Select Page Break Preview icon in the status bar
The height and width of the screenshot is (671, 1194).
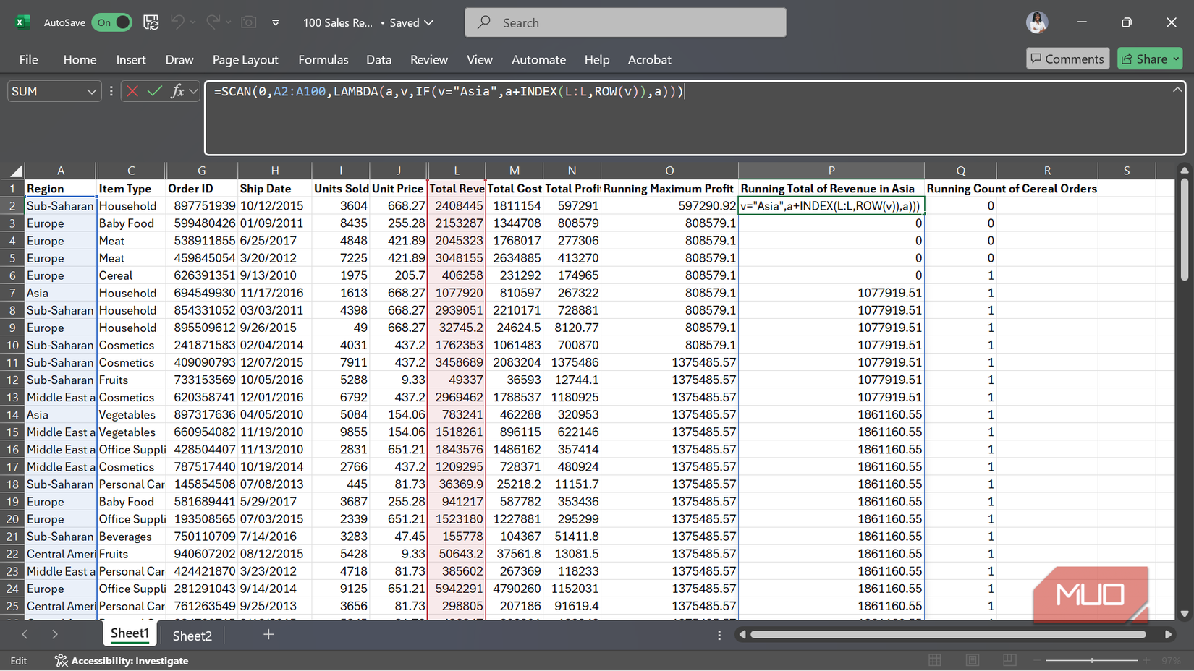click(1010, 660)
